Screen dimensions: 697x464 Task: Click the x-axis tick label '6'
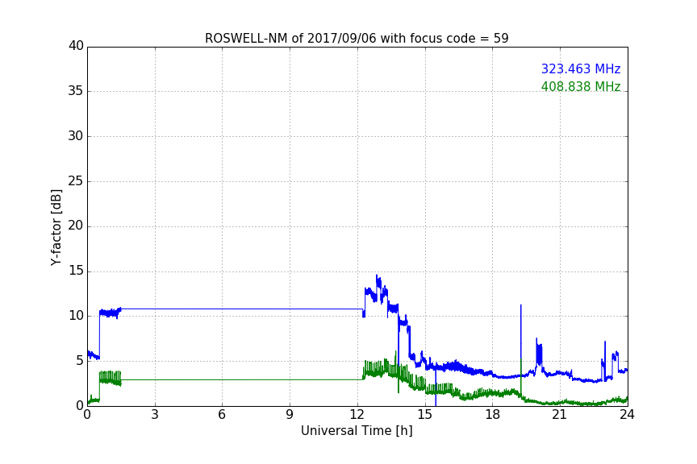click(222, 415)
